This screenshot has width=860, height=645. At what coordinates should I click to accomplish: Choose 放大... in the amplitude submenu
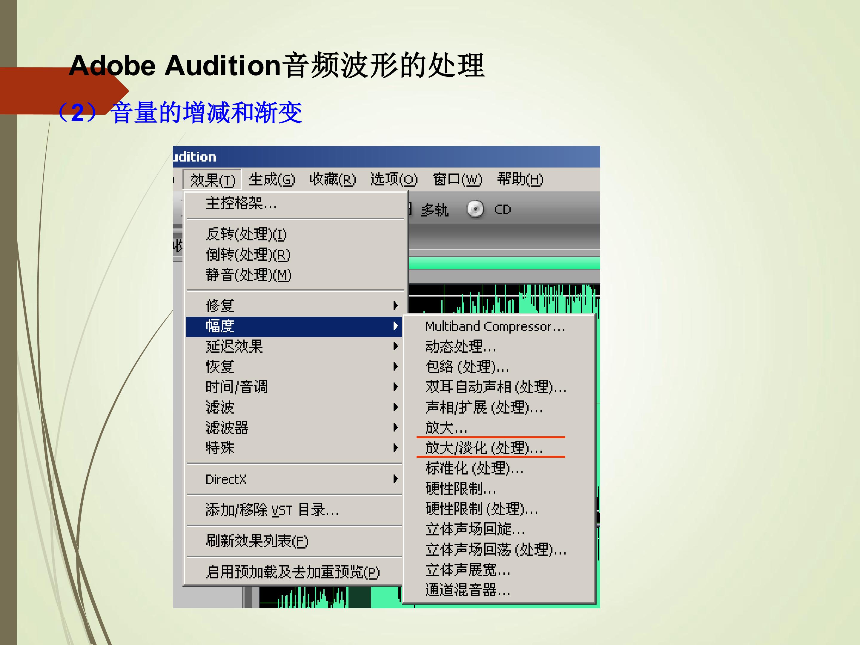pyautogui.click(x=446, y=428)
